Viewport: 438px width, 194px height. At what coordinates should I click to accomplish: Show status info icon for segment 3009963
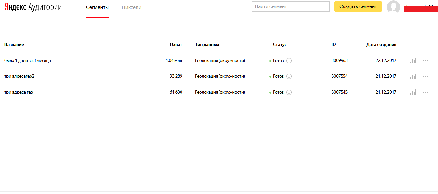pos(289,61)
